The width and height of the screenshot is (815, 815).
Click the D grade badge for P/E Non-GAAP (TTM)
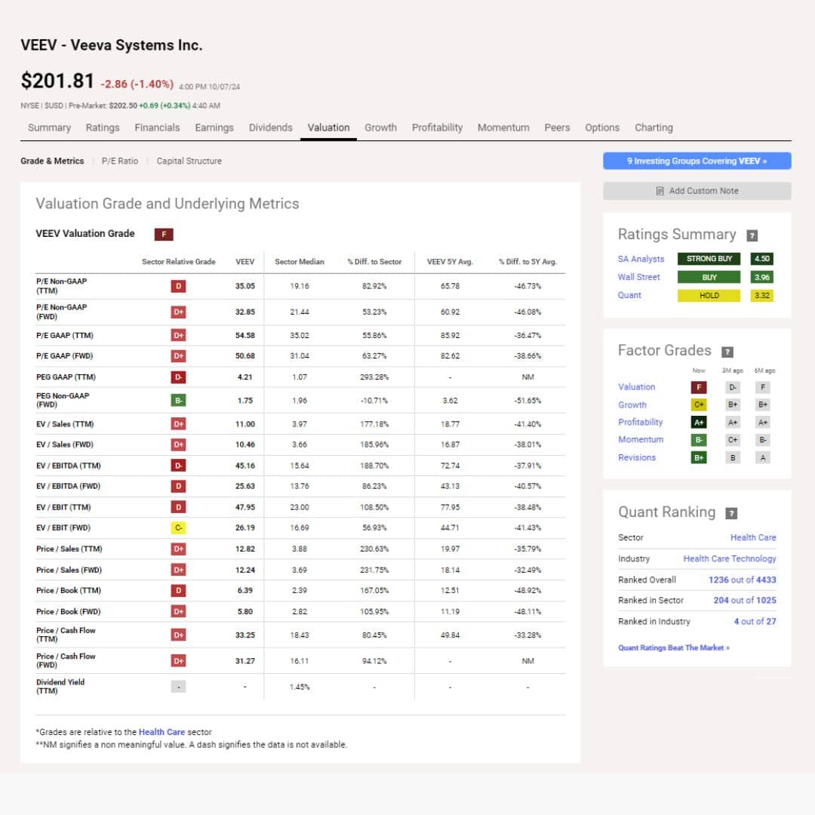pos(178,286)
